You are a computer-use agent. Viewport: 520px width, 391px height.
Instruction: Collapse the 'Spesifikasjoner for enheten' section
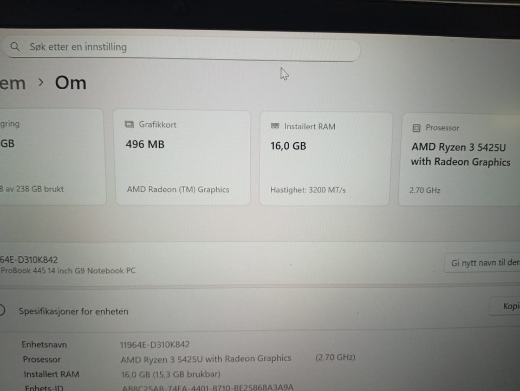pyautogui.click(x=259, y=310)
